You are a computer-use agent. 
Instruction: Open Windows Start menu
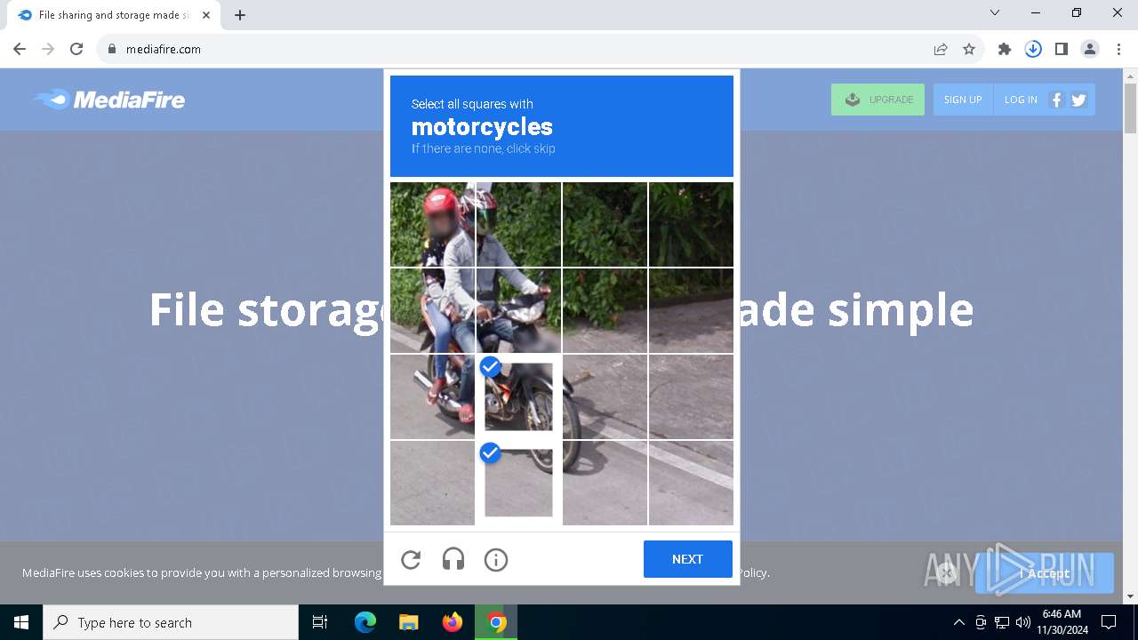[x=21, y=622]
